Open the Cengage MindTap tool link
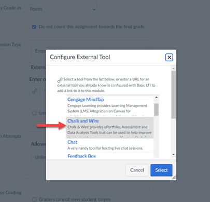 86,100
